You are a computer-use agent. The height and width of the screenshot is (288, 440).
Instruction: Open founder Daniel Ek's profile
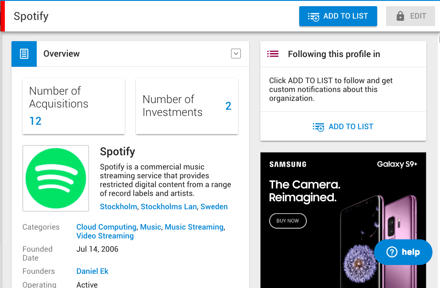pos(93,271)
